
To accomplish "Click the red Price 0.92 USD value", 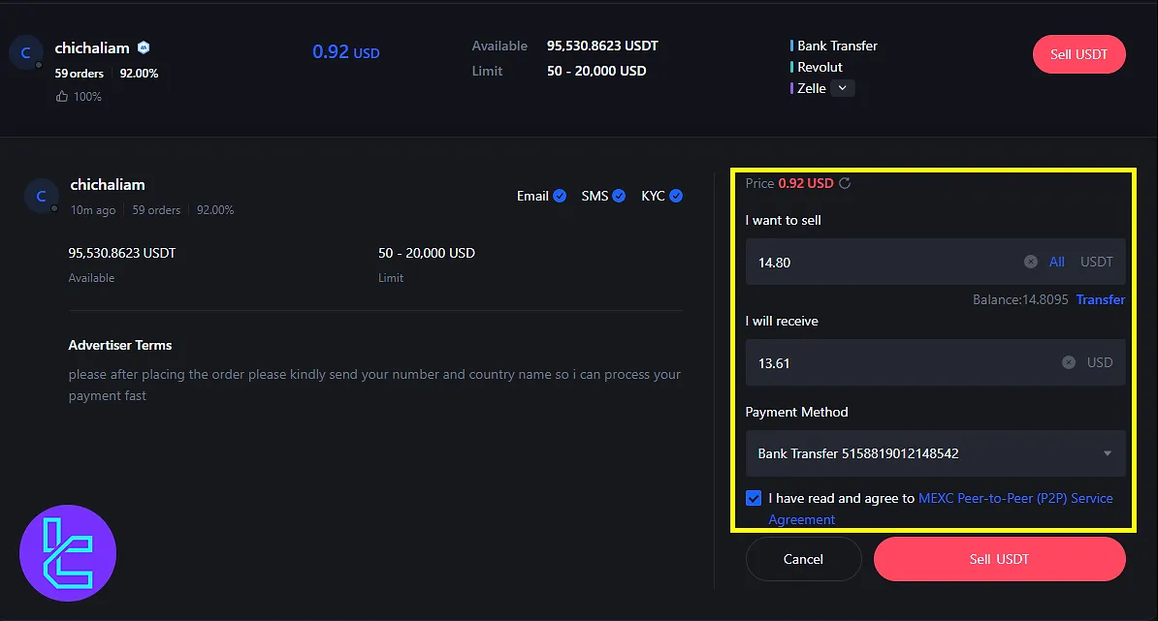I will click(x=806, y=183).
